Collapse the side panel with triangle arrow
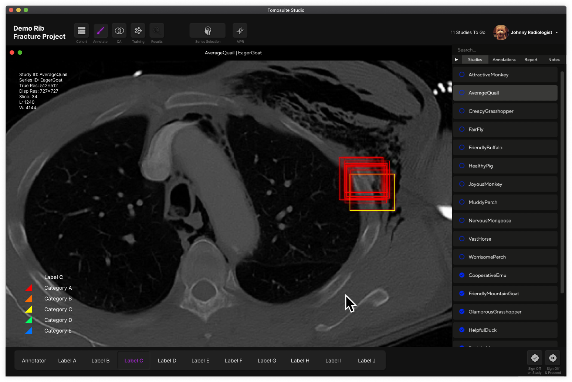 [x=457, y=59]
